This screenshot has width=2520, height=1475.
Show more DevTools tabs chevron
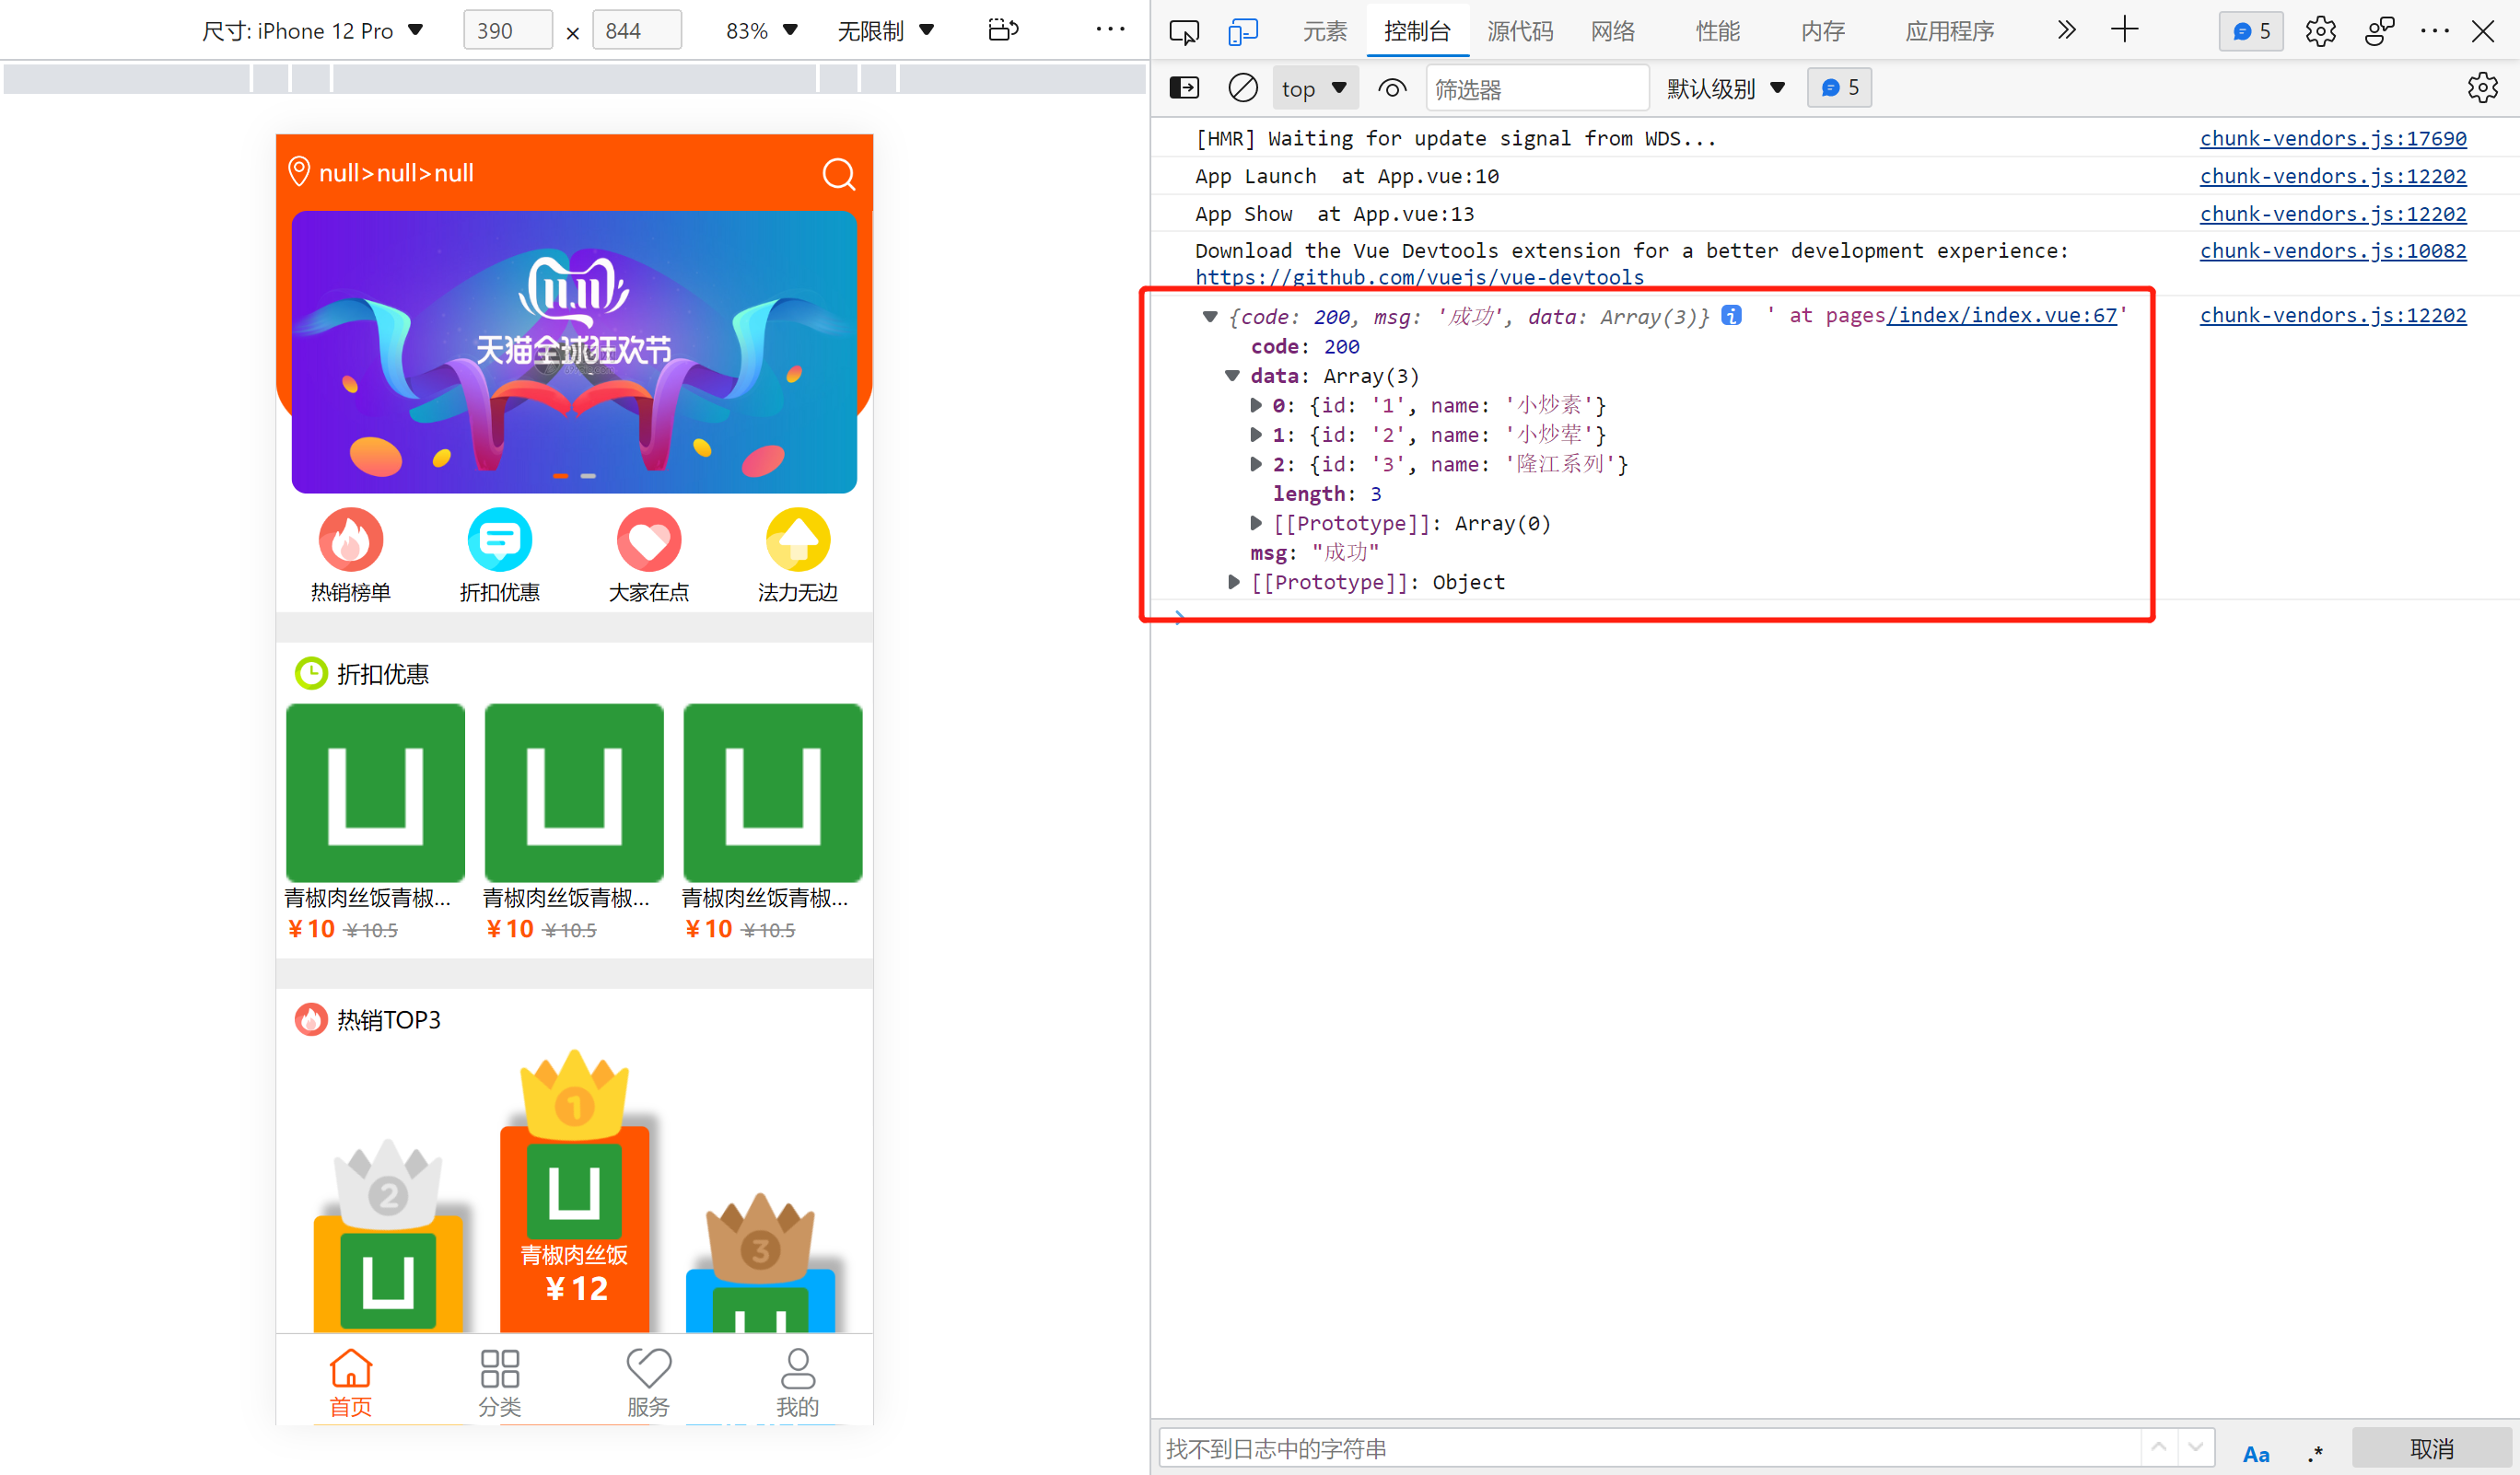[x=2066, y=30]
